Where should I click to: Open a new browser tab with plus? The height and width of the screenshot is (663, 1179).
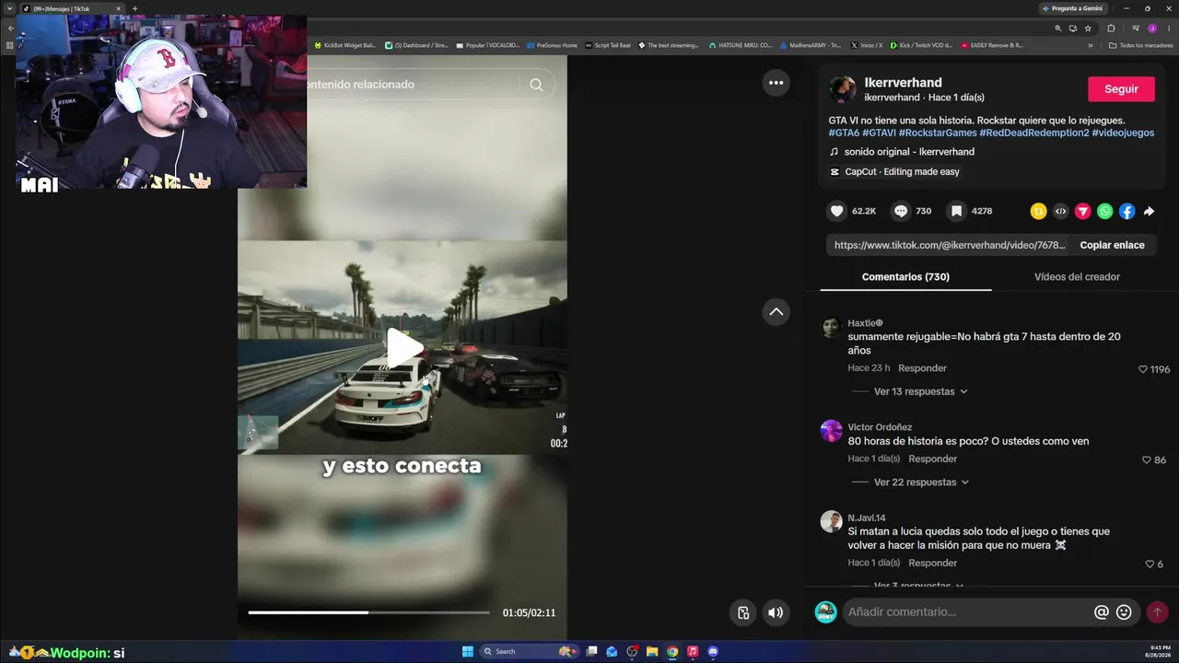[134, 8]
